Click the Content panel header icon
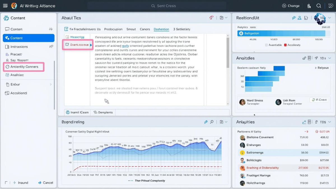This screenshot has height=189, width=336. click(6, 18)
